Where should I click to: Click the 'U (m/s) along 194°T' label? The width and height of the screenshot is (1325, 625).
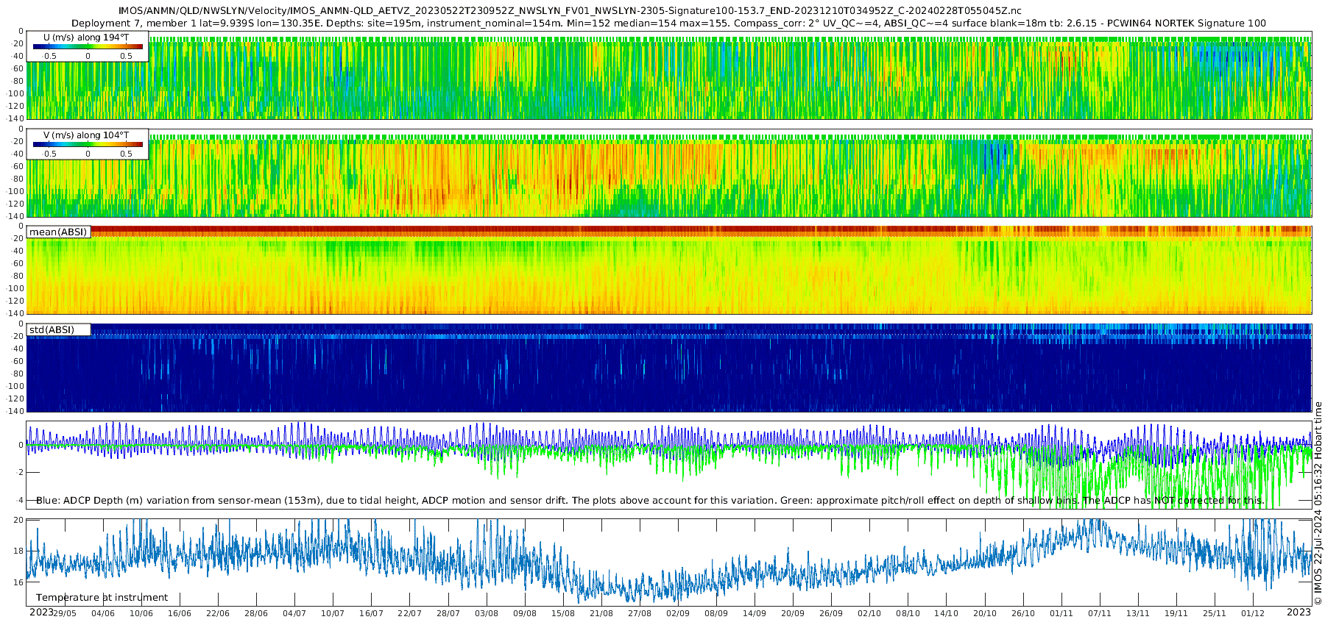87,37
